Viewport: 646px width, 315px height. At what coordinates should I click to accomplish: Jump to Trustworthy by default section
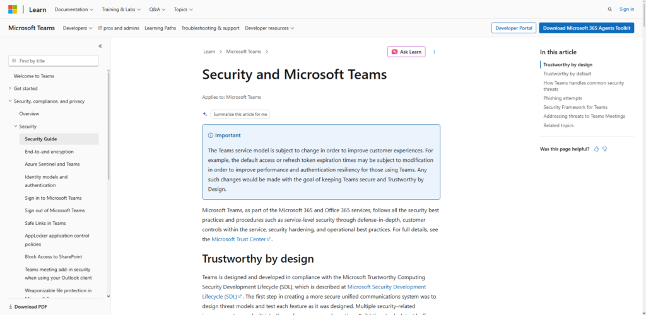pyautogui.click(x=567, y=74)
